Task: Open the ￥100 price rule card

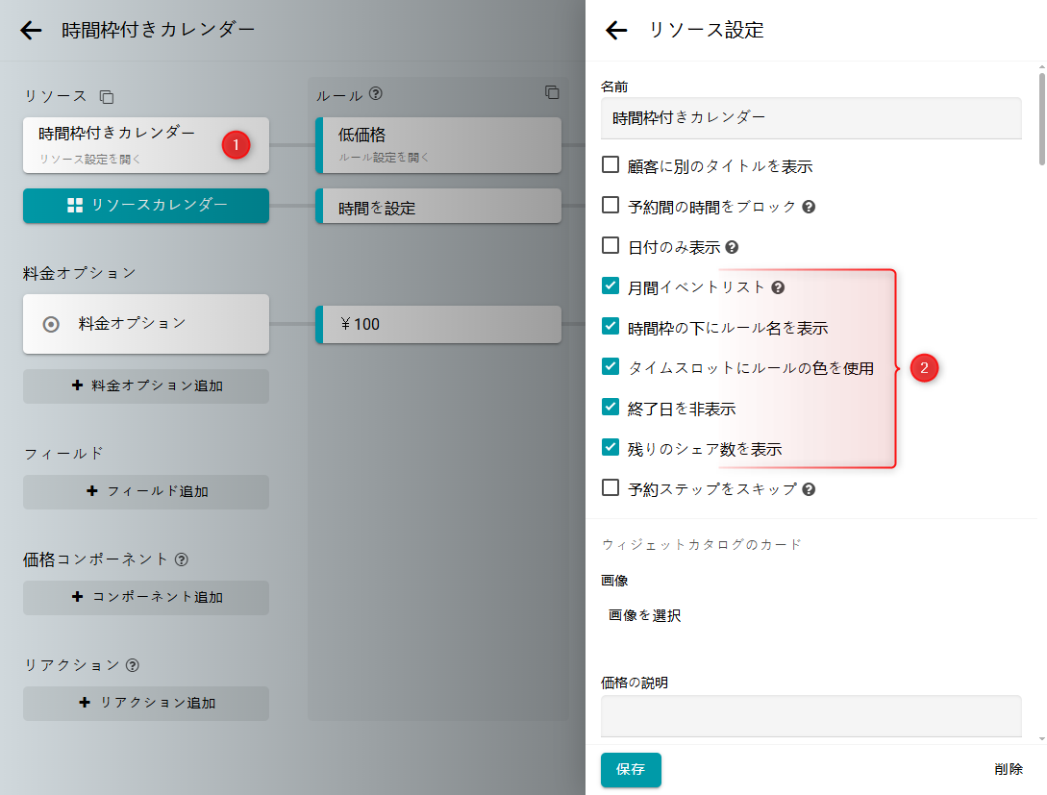Action: pyautogui.click(x=438, y=324)
